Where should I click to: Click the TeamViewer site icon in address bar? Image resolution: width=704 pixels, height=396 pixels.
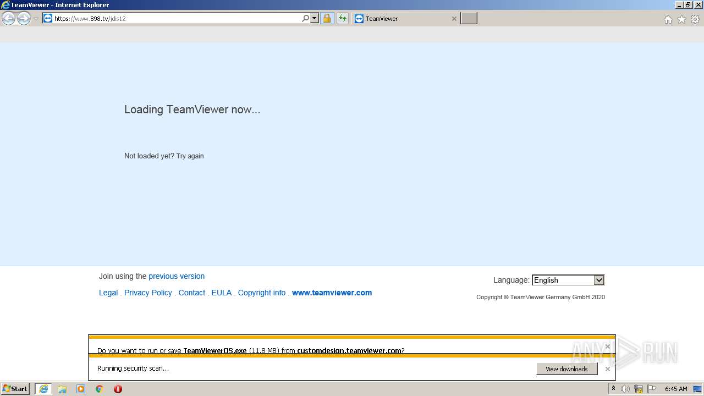click(48, 18)
